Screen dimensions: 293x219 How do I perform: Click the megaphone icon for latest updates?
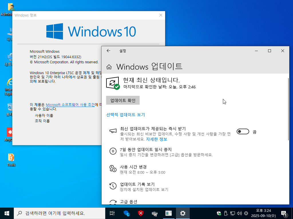pos(113,131)
